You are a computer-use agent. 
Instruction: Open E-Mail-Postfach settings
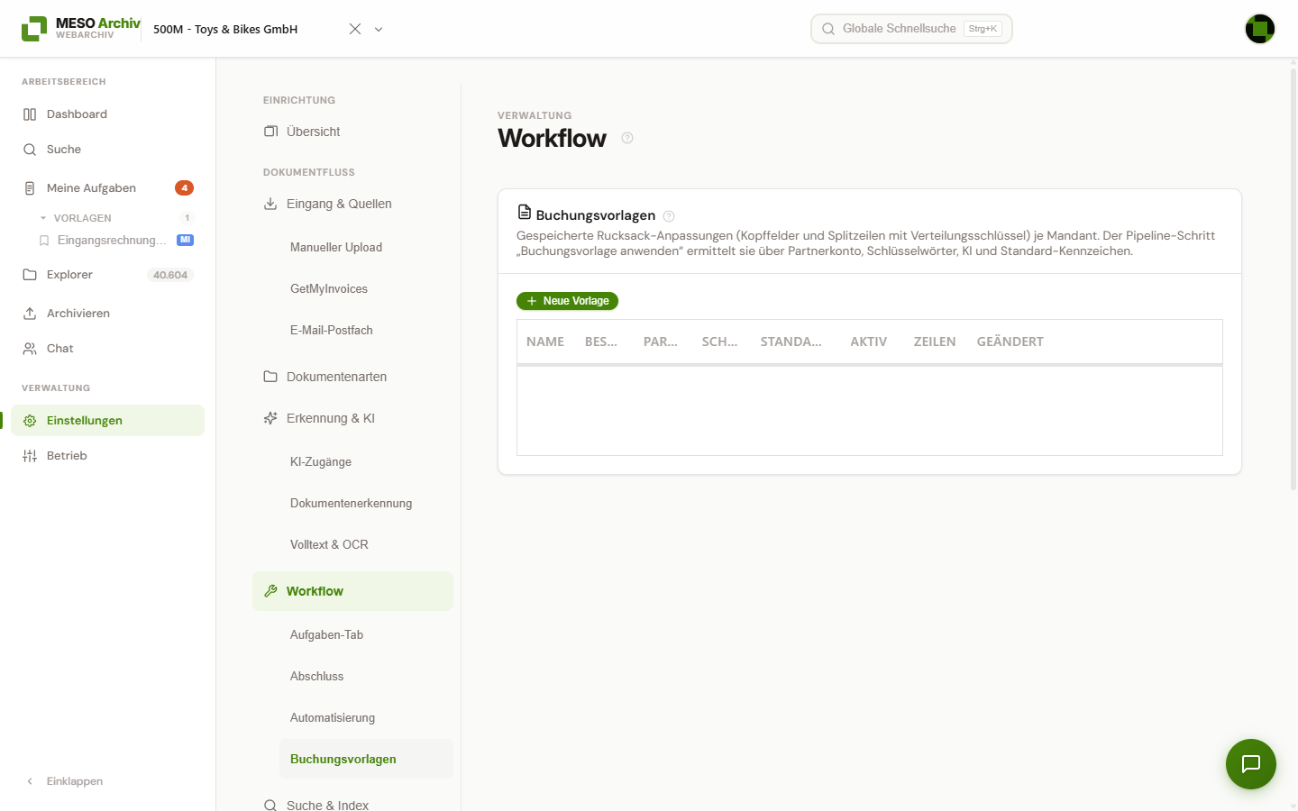coord(366,330)
